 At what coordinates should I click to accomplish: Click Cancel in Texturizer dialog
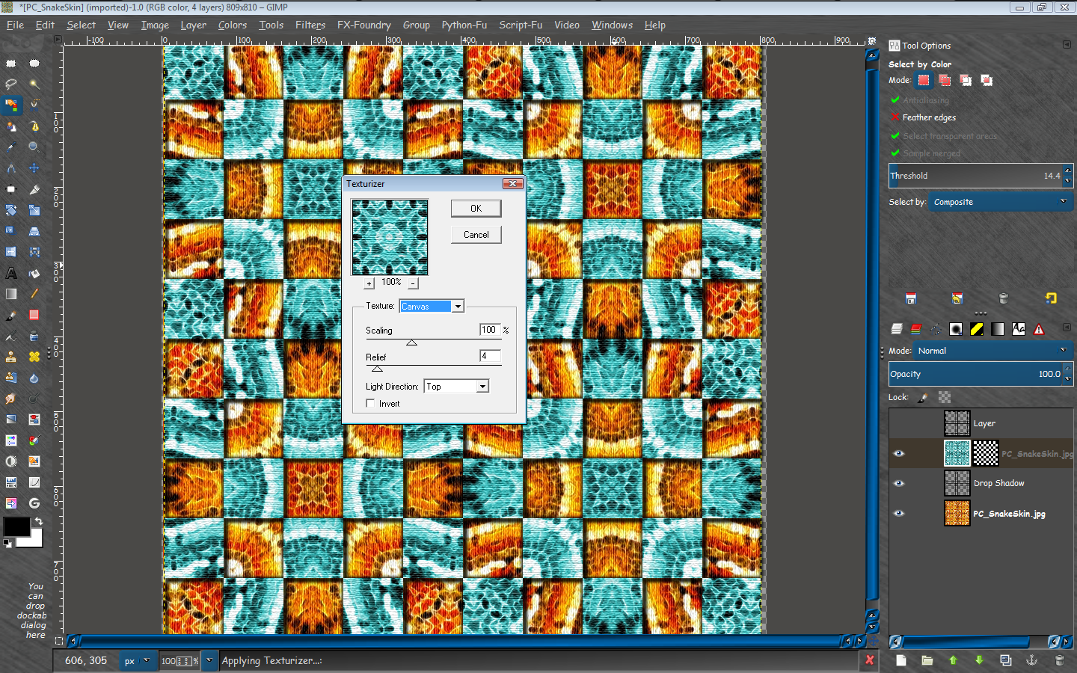pos(476,234)
